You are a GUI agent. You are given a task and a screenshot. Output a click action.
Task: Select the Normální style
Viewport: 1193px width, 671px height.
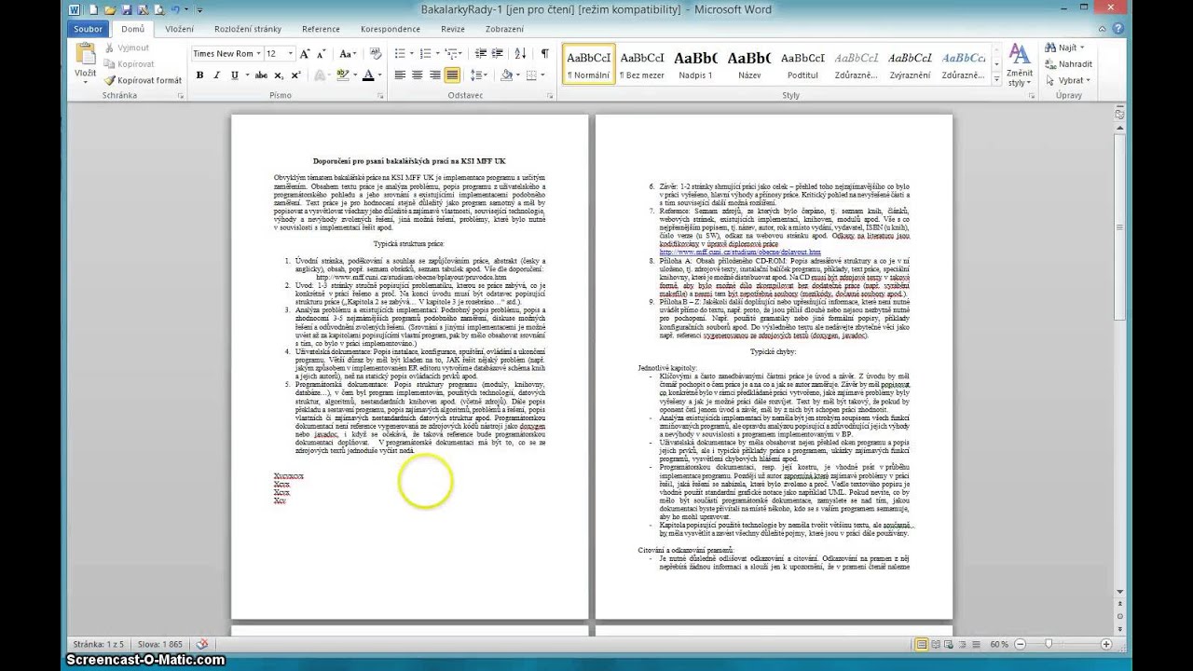(x=588, y=63)
